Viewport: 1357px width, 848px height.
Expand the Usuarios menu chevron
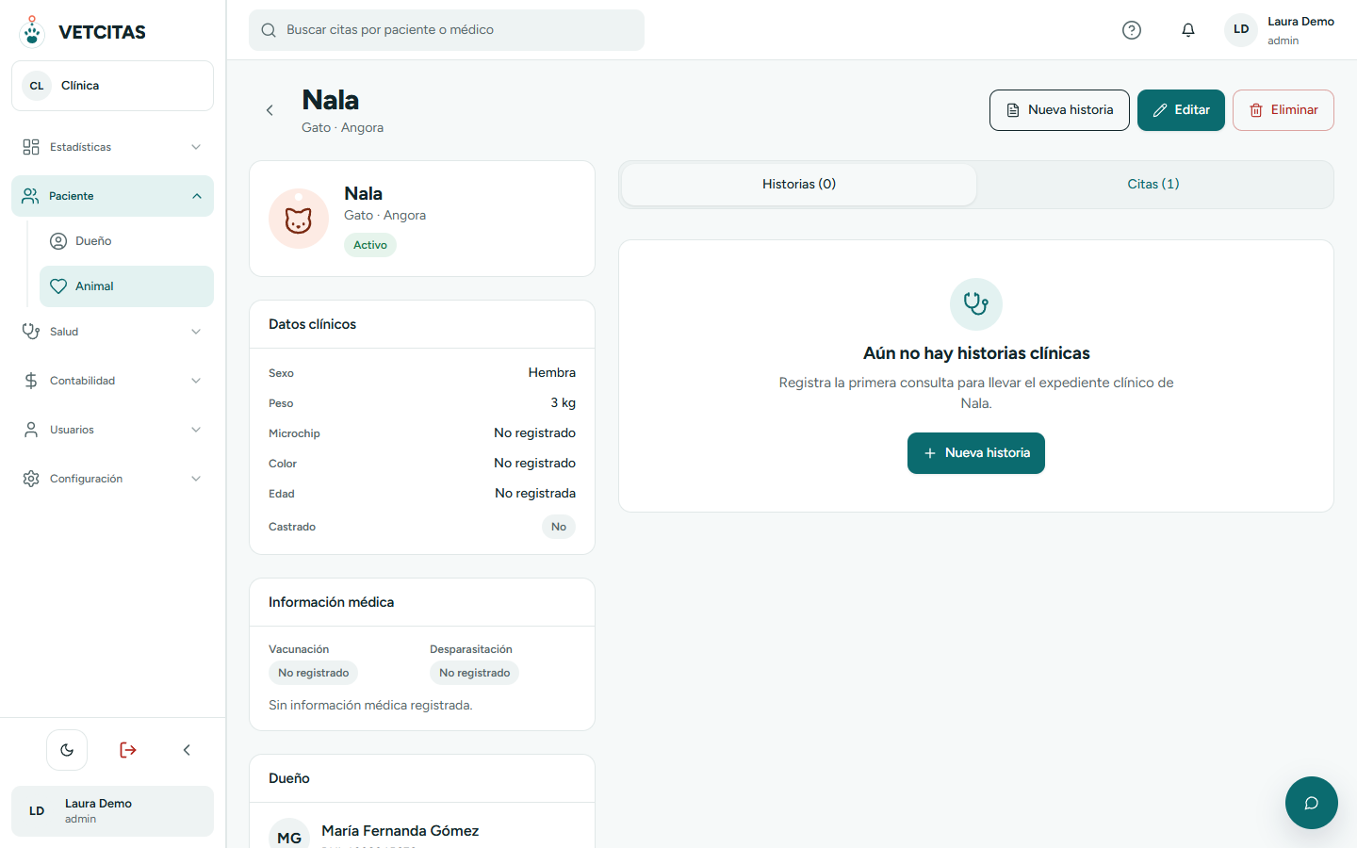coord(196,430)
